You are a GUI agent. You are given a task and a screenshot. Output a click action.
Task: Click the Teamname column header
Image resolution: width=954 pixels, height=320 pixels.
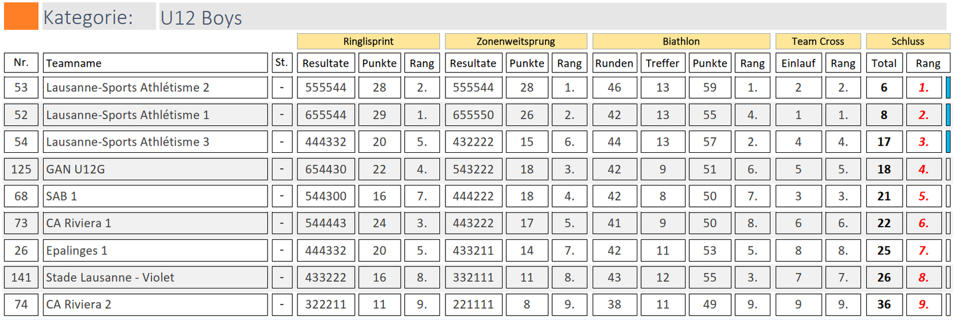155,63
